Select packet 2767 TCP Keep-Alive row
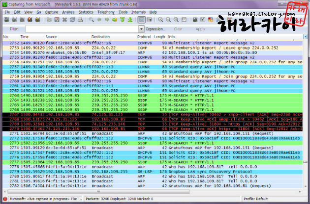This screenshot has width=310, height=204. (153, 115)
